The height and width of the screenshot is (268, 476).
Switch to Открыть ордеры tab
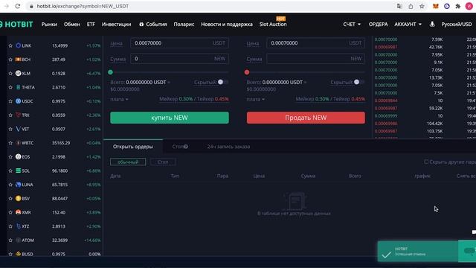coord(133,147)
